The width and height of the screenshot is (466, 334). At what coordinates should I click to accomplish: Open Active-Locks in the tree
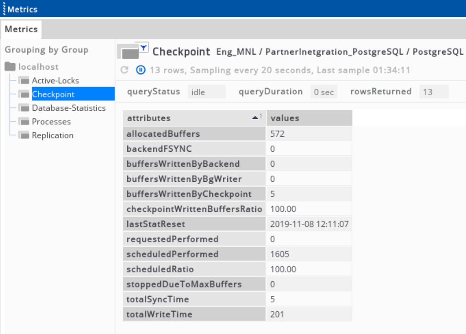point(55,81)
